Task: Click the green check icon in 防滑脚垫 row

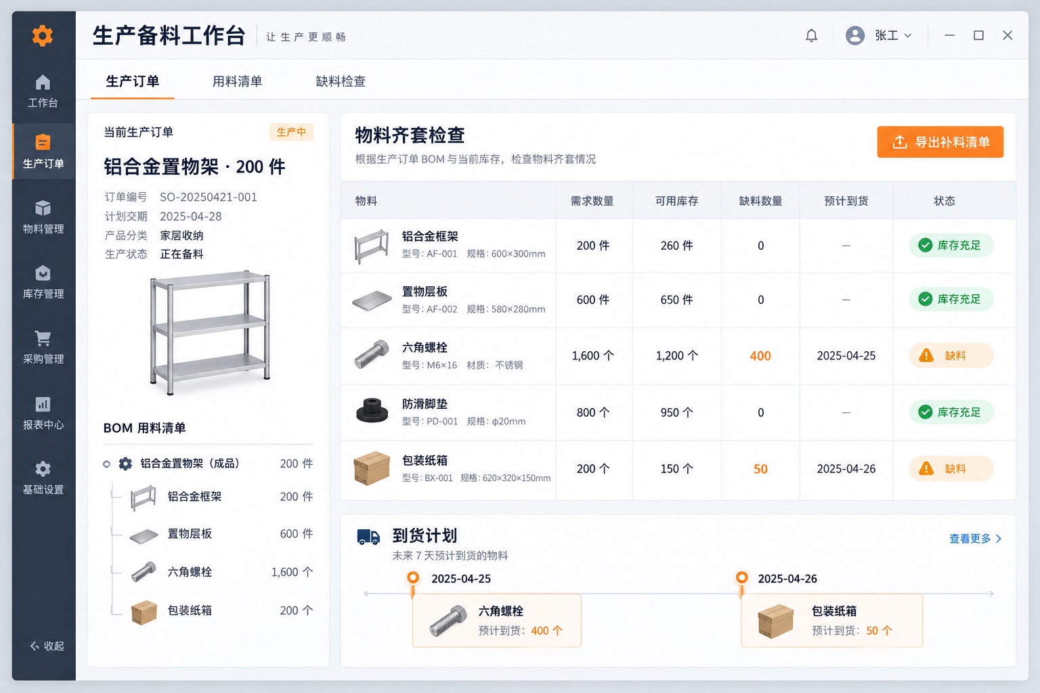Action: [925, 411]
